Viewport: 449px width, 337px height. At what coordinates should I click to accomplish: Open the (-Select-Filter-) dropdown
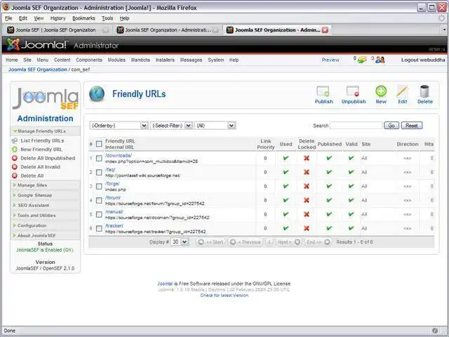171,126
